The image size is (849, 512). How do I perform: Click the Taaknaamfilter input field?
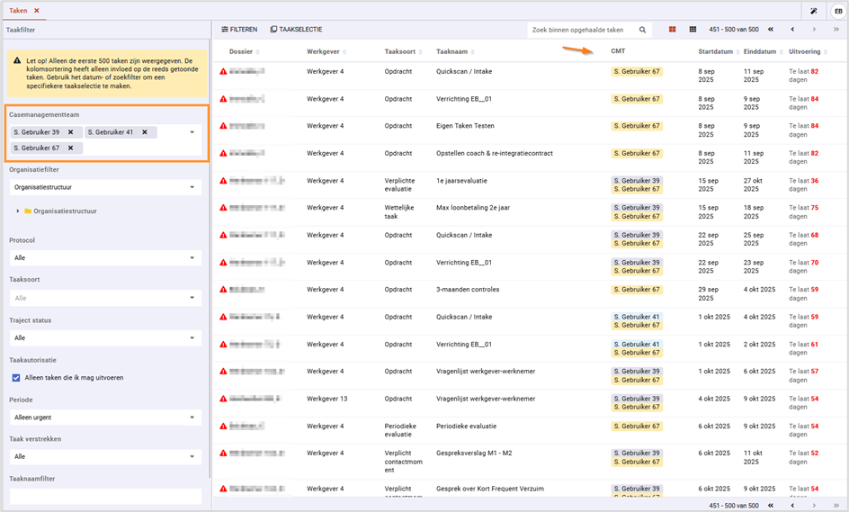click(105, 497)
